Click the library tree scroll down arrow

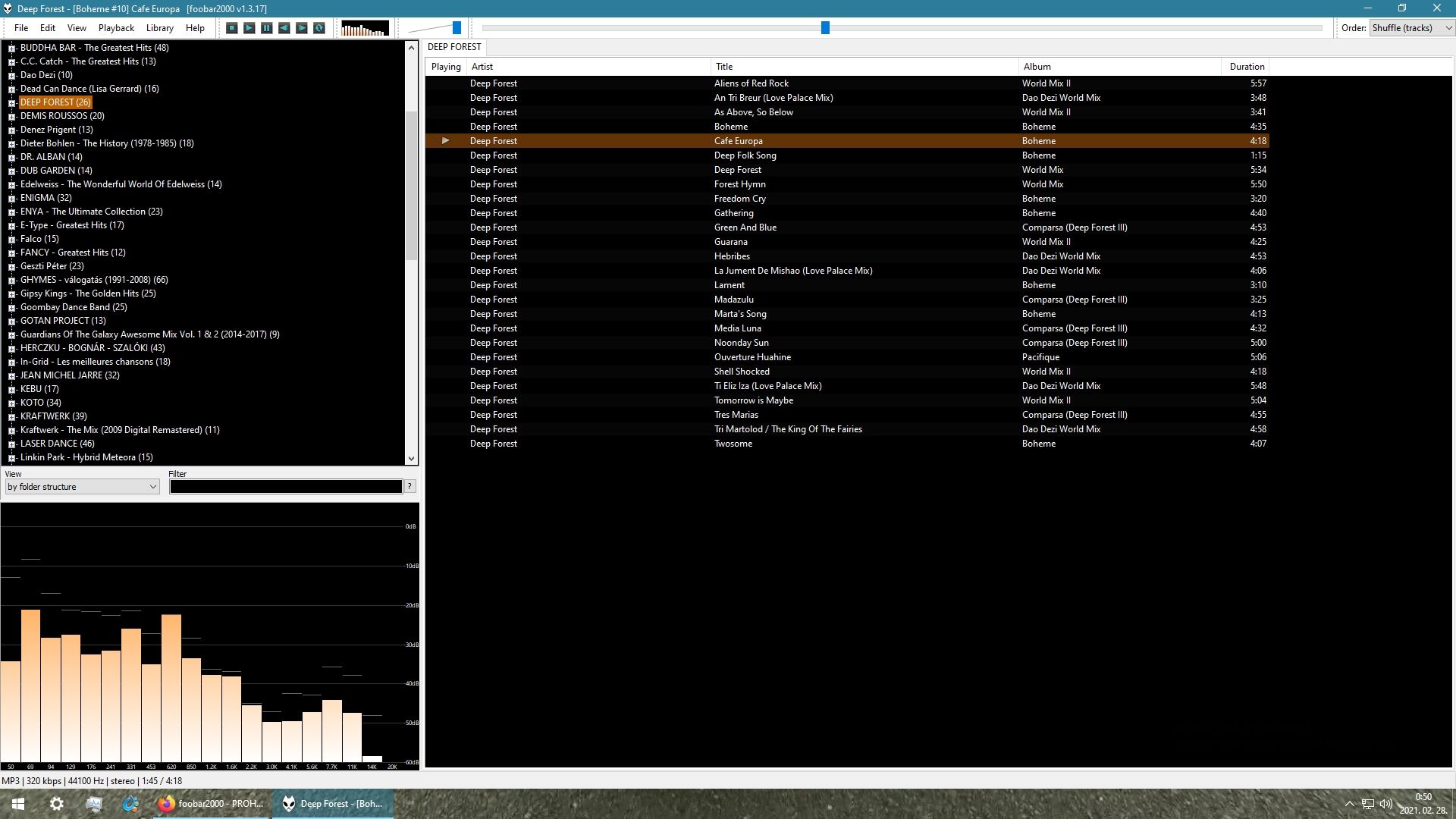click(411, 458)
